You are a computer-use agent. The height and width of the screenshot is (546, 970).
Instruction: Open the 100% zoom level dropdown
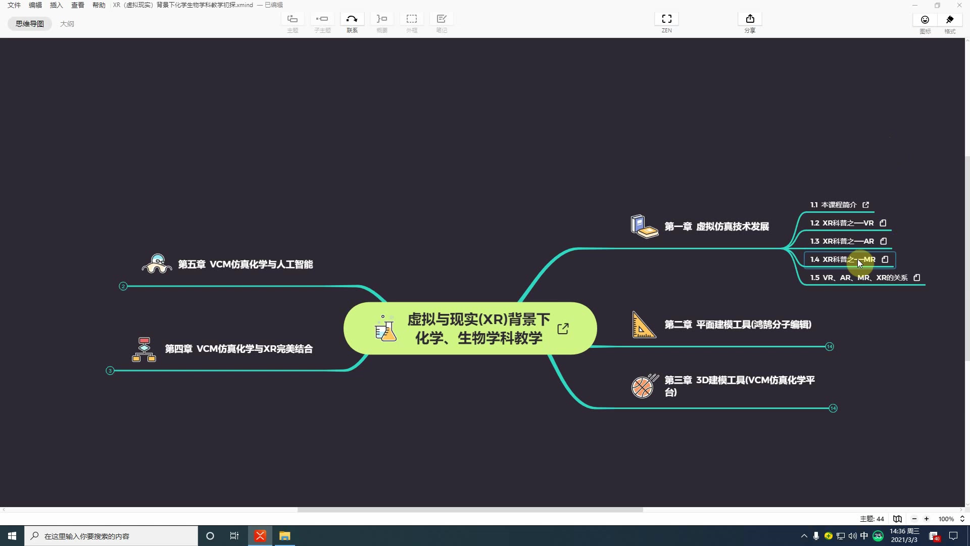coord(951,519)
